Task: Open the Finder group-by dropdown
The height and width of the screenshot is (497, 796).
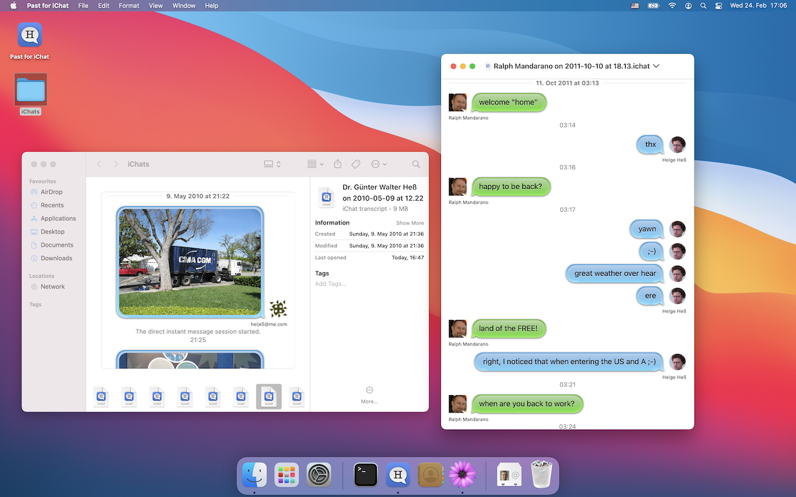Action: [315, 164]
